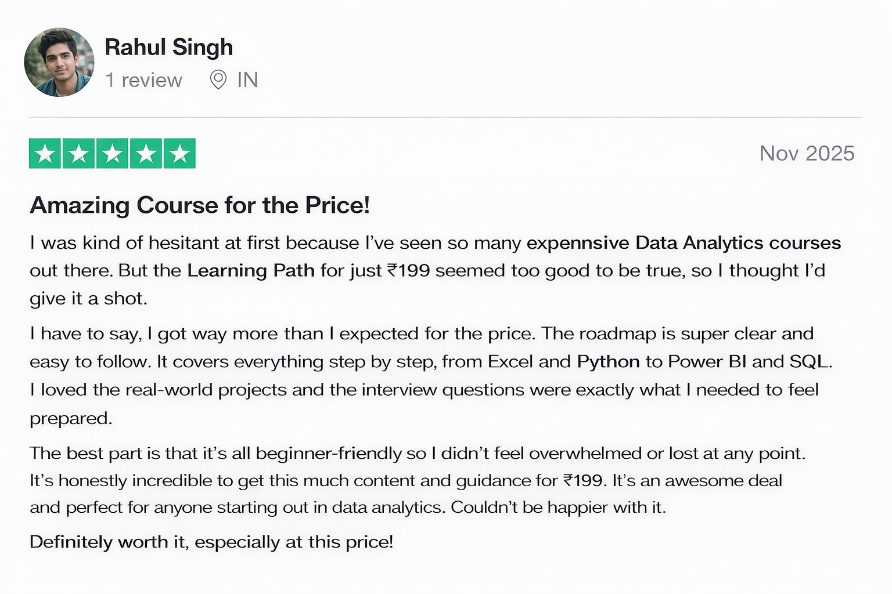Image resolution: width=892 pixels, height=594 pixels.
Task: Open the Rahul Singh reviewer name
Action: tap(168, 47)
